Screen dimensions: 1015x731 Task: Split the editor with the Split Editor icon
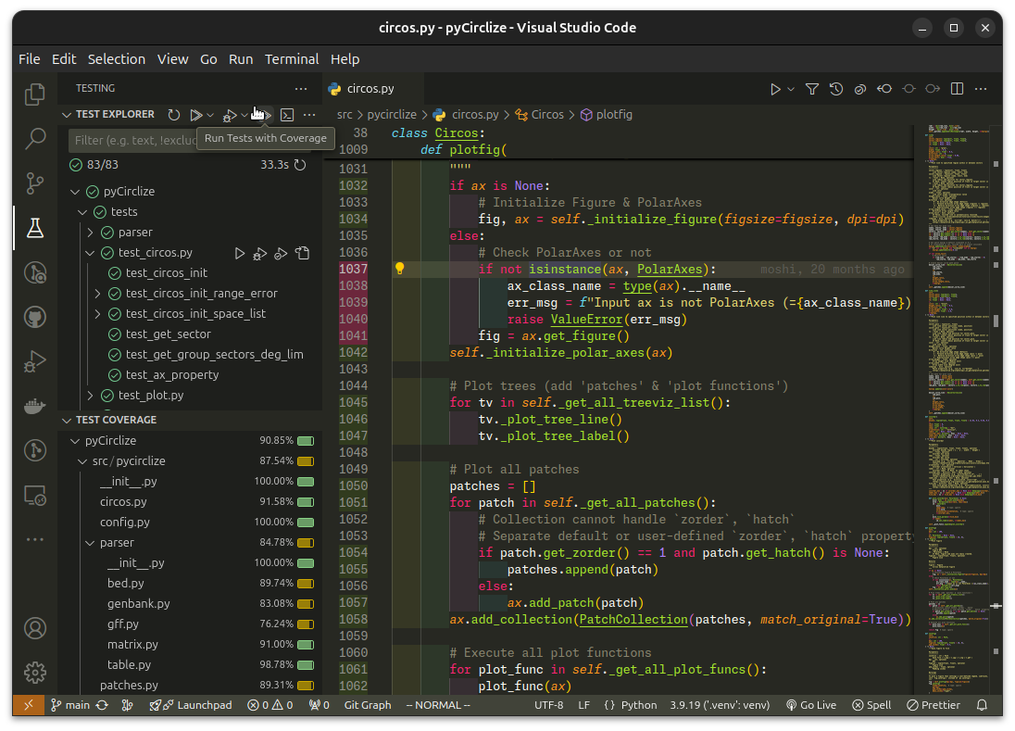(957, 88)
